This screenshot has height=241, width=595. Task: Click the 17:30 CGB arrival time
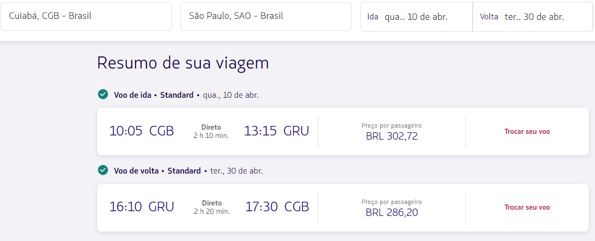tap(277, 207)
